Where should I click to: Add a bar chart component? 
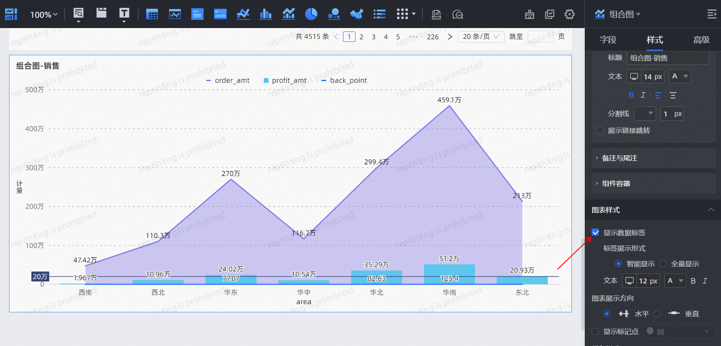point(266,14)
